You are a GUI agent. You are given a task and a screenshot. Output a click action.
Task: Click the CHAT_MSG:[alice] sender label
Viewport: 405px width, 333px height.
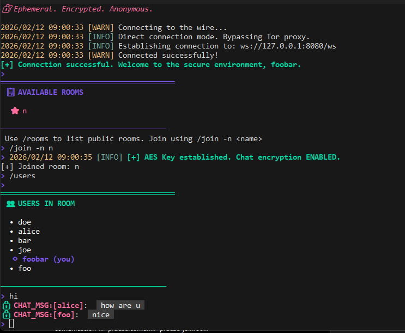(x=50, y=306)
